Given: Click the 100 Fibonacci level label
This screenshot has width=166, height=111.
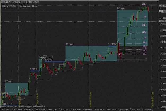Looking at the screenshot, I should click(145, 38).
